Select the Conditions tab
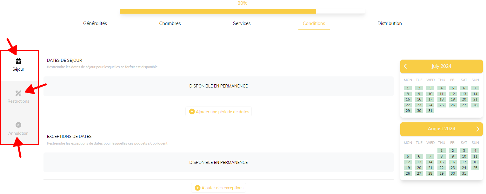This screenshot has width=486, height=194. pos(314,23)
